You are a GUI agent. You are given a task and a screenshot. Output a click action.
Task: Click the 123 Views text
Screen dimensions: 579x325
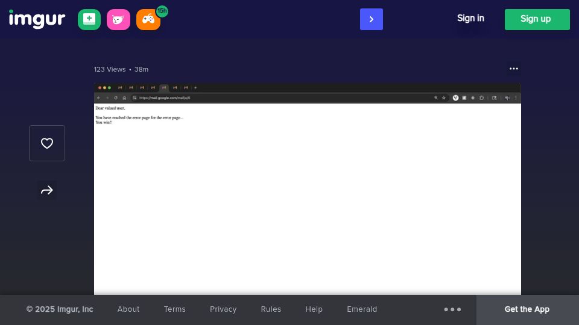[110, 69]
